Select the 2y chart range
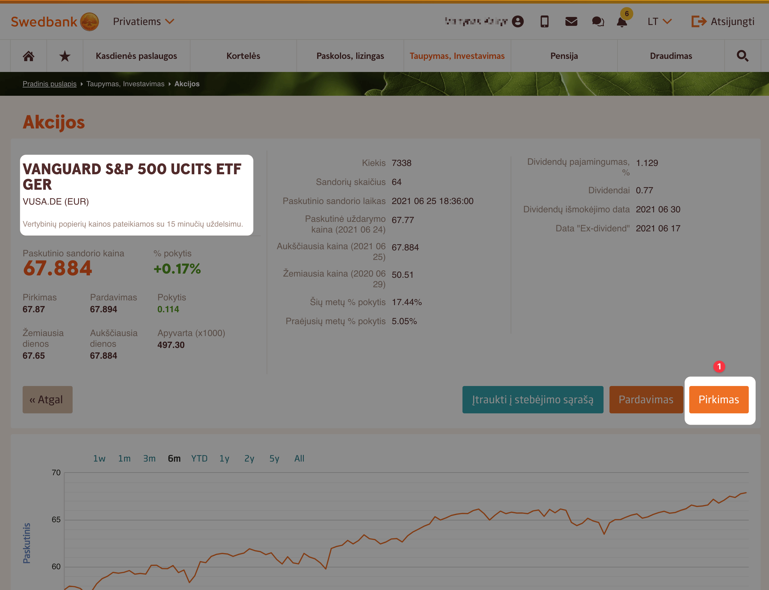 tap(249, 458)
